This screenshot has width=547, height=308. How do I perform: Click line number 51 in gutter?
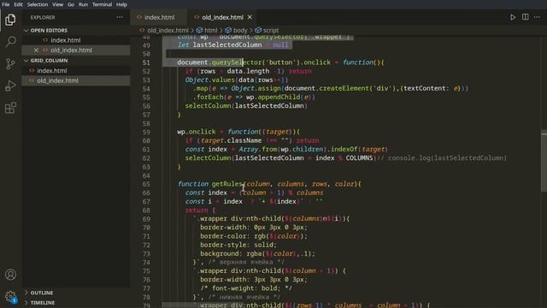click(146, 62)
